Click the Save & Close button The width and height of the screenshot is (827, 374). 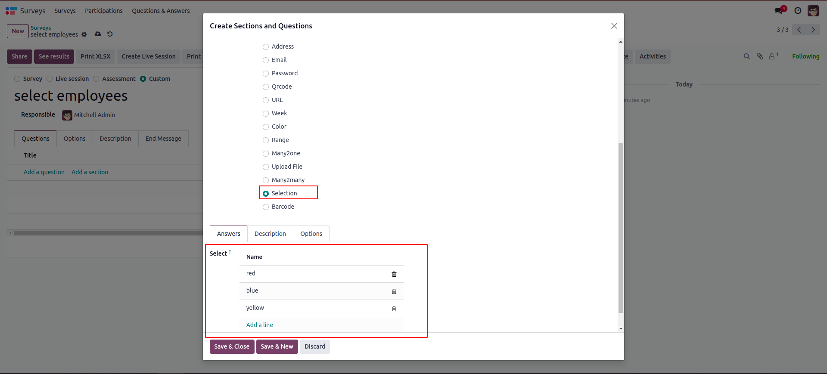point(232,346)
